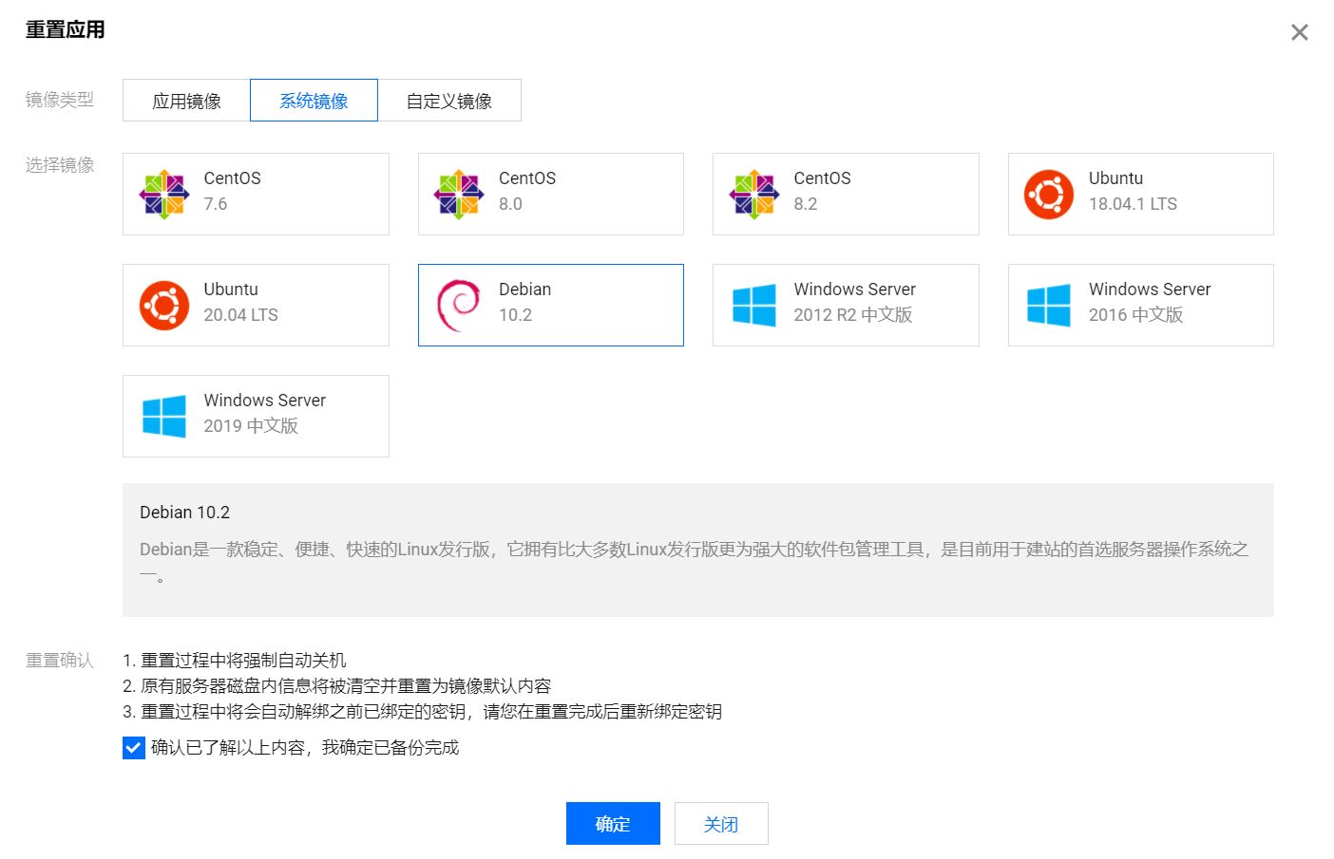
Task: Click the Ubuntu 20.04 LTS logo
Action: (x=164, y=306)
